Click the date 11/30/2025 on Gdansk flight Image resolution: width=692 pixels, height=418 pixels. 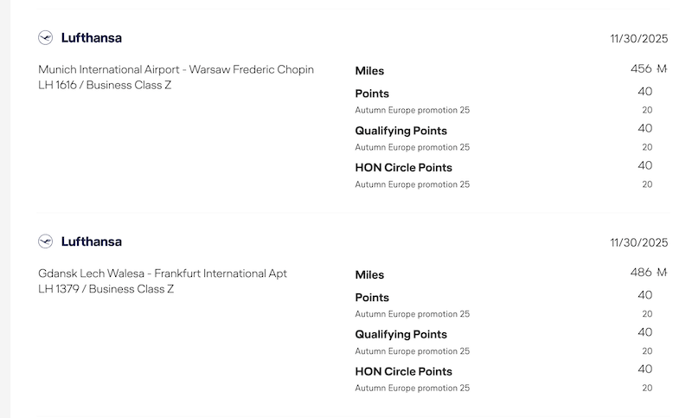pos(639,243)
